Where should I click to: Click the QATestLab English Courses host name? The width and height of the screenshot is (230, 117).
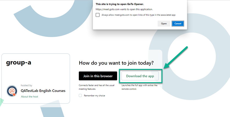pos(43,91)
